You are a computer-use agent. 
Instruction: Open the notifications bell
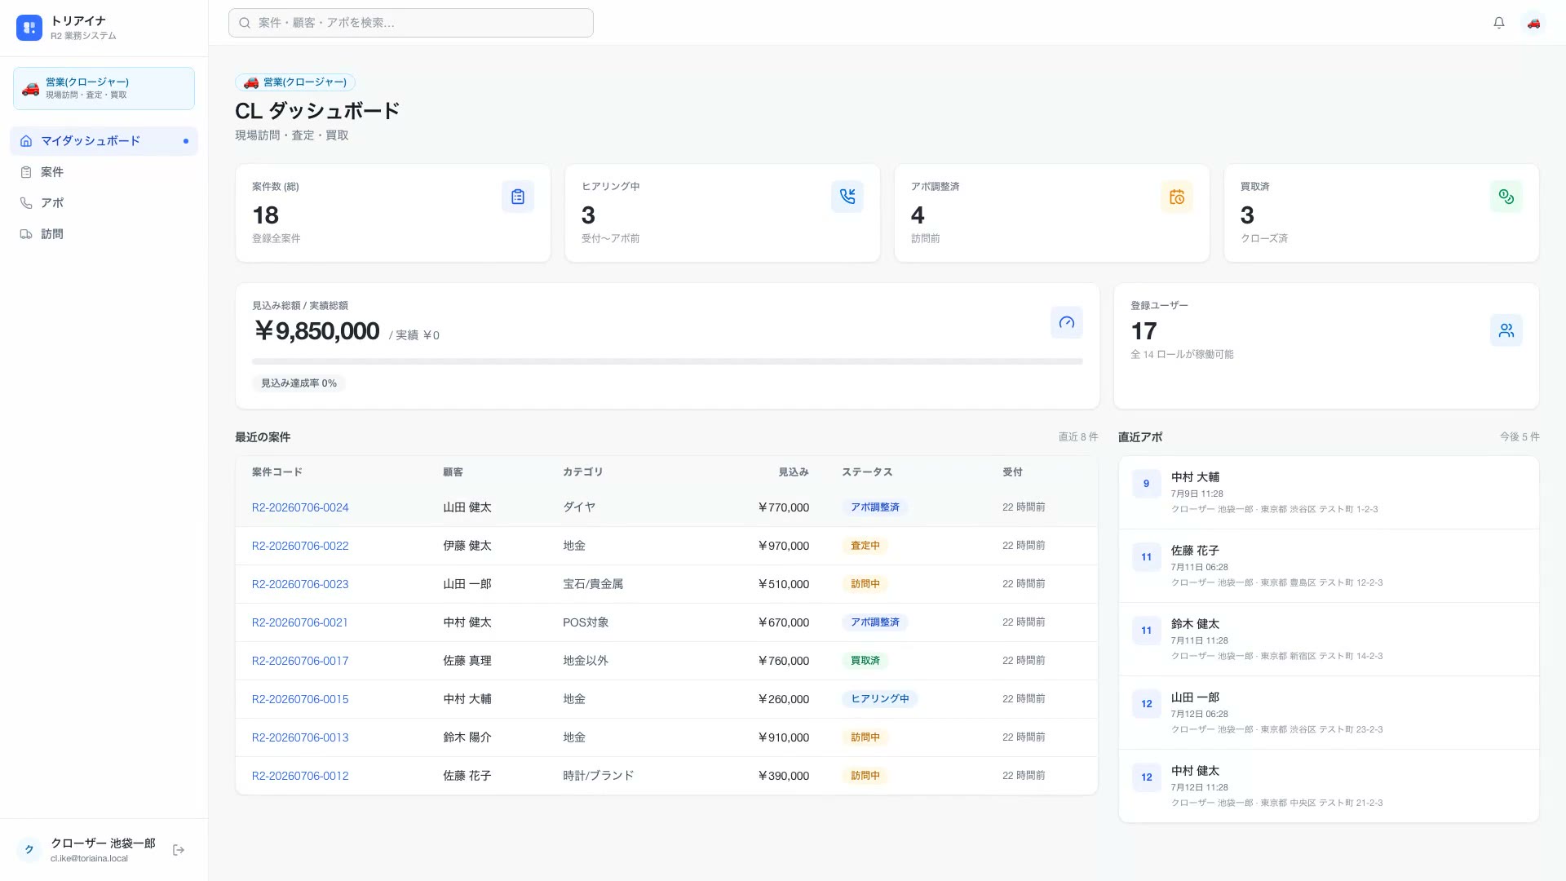click(x=1499, y=23)
